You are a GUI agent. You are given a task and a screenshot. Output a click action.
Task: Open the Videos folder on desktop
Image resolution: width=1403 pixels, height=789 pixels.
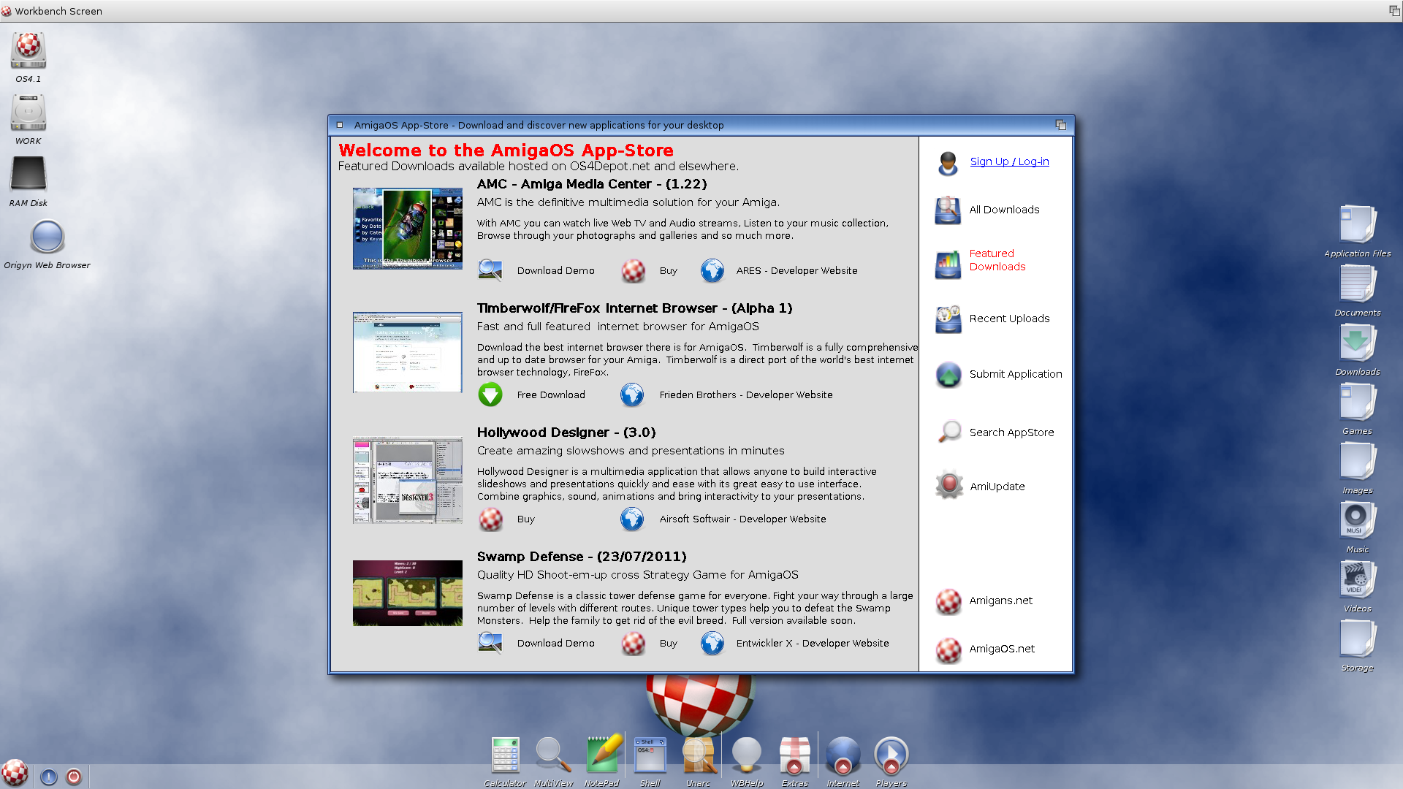(1358, 580)
